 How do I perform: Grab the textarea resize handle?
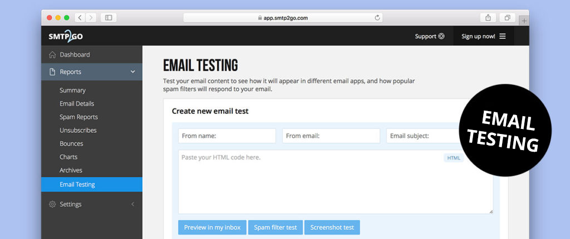coord(491,212)
